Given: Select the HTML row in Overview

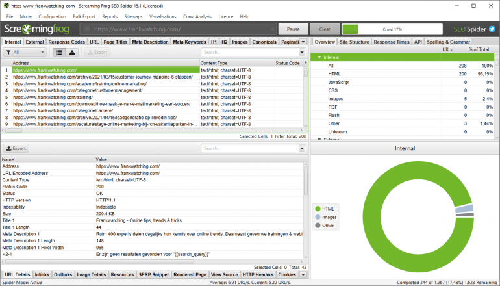Looking at the screenshot, I should pyautogui.click(x=403, y=73).
